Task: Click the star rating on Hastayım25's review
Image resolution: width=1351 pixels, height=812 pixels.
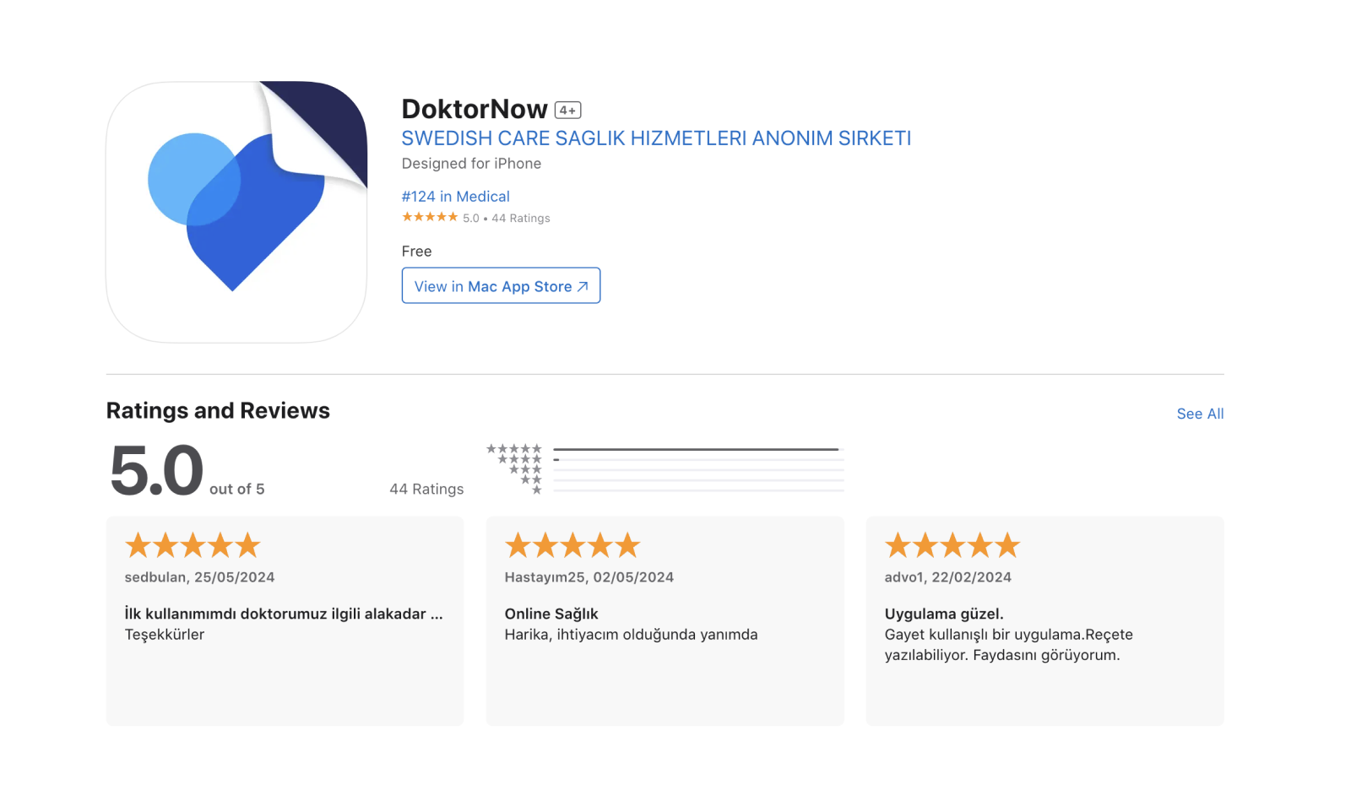Action: 572,545
